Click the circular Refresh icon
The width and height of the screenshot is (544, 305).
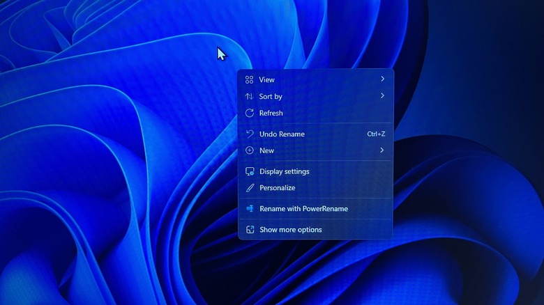[x=250, y=113]
